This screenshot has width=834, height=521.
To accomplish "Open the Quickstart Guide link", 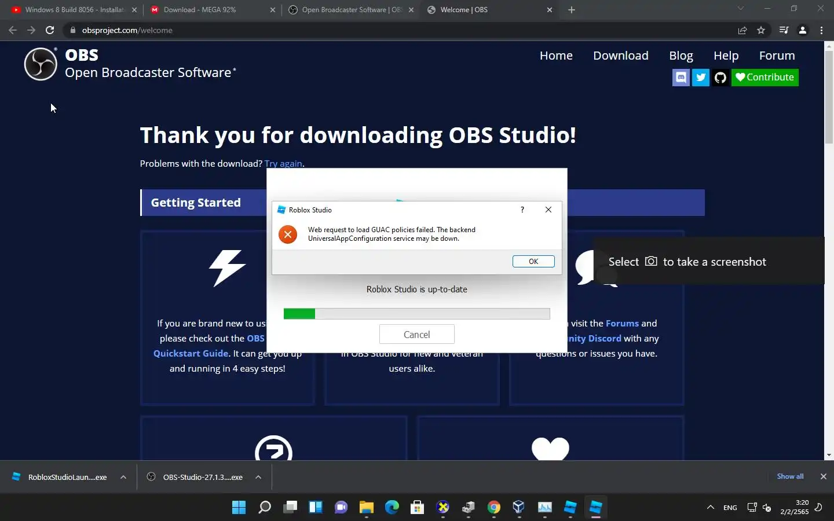I will [x=191, y=353].
